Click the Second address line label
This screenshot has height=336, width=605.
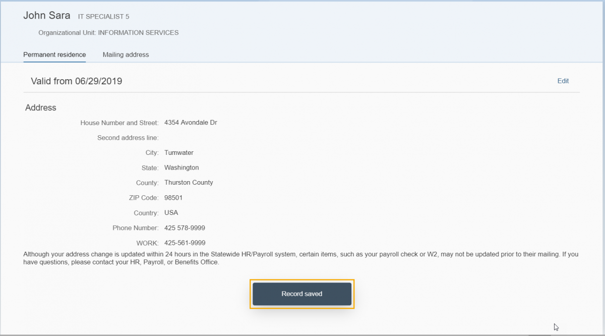128,138
